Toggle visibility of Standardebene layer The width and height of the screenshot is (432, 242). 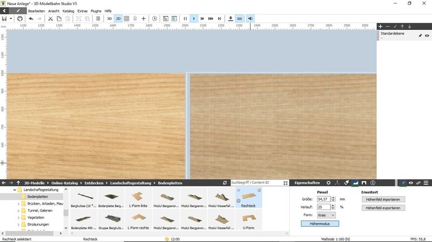pos(427,36)
